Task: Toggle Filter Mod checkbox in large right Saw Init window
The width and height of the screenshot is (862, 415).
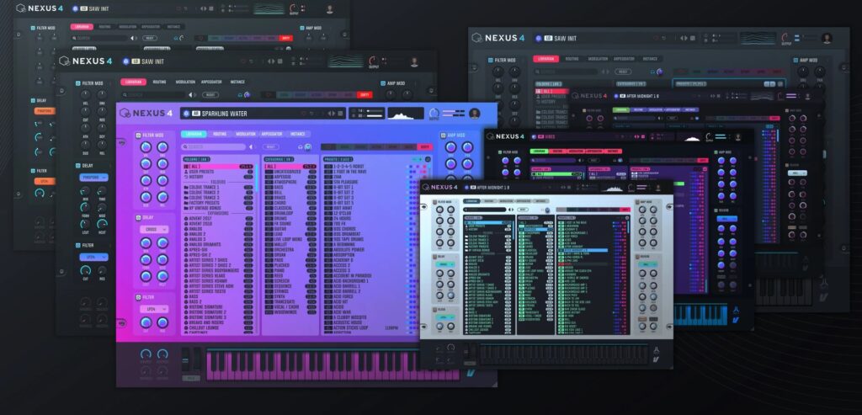Action: click(x=491, y=60)
